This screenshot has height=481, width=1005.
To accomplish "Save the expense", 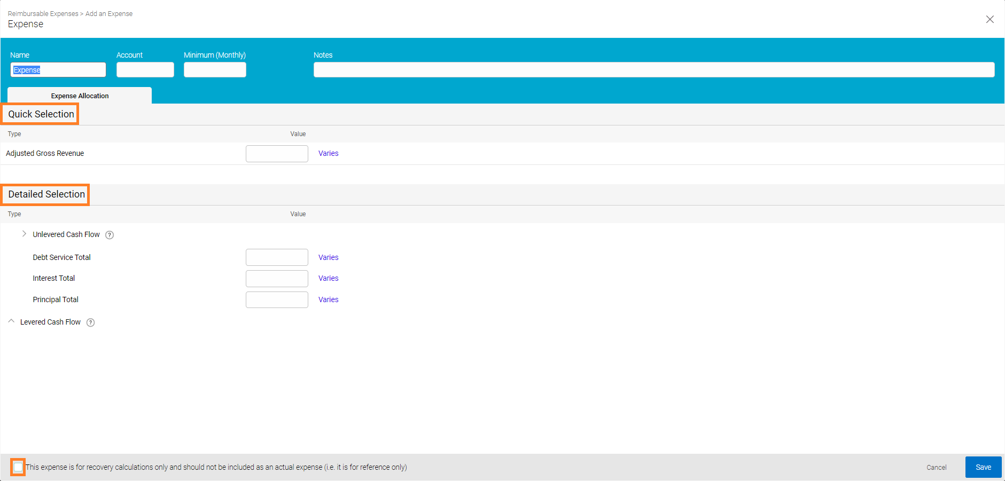I will point(983,467).
